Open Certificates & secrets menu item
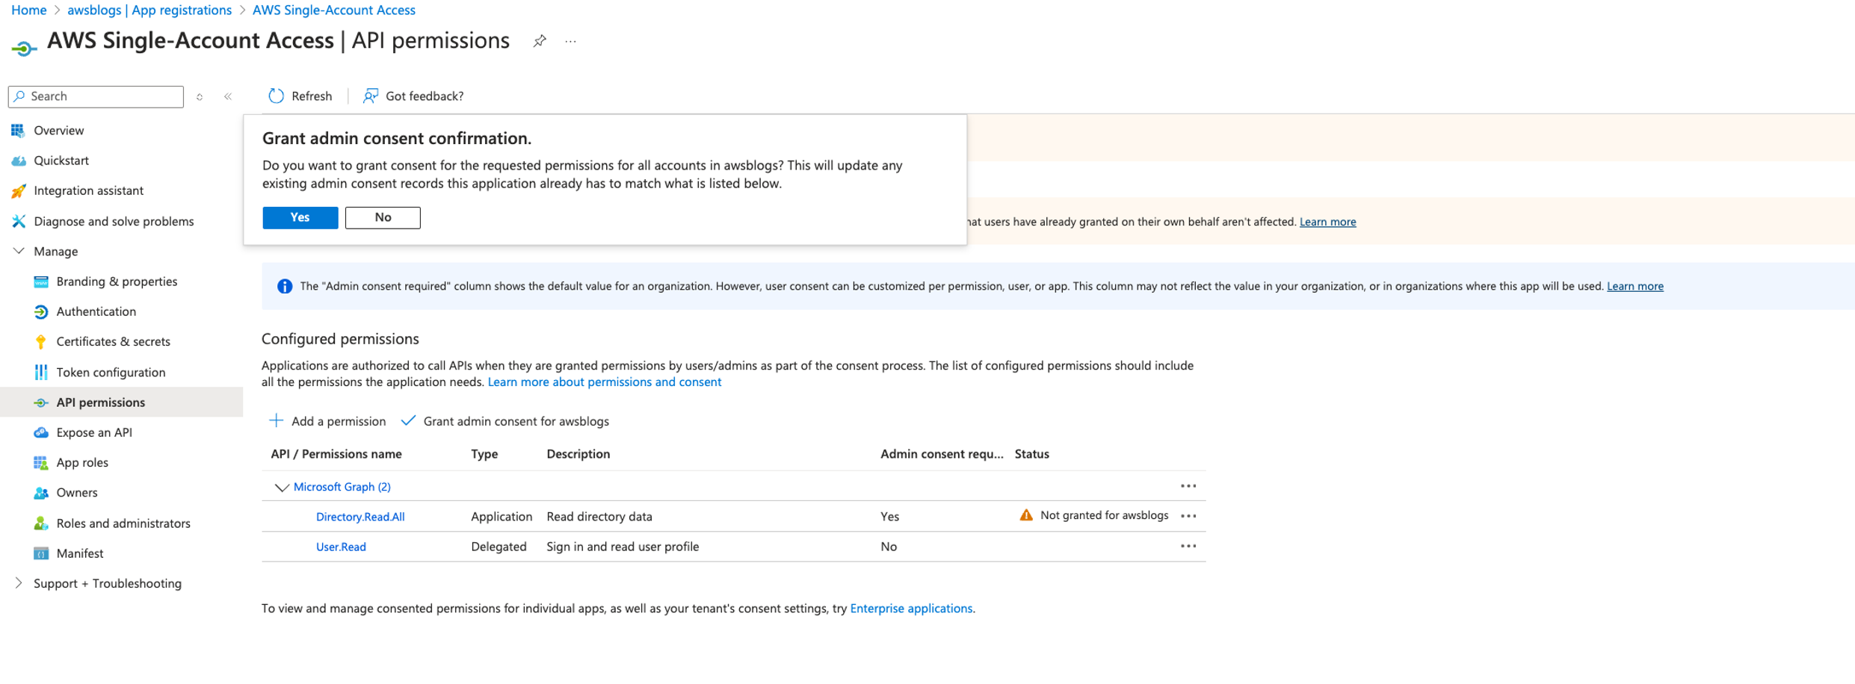The height and width of the screenshot is (684, 1855). tap(113, 341)
